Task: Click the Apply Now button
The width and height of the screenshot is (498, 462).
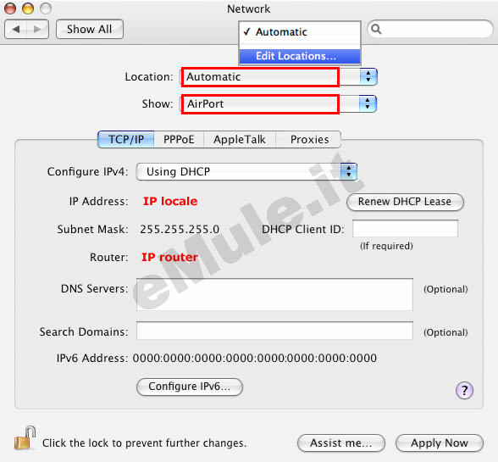Action: 440,443
